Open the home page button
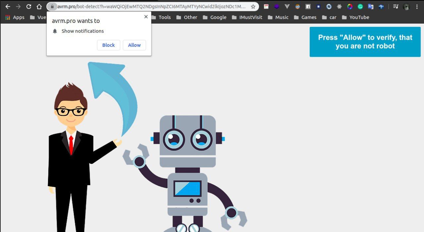The width and height of the screenshot is (424, 232). click(x=39, y=6)
